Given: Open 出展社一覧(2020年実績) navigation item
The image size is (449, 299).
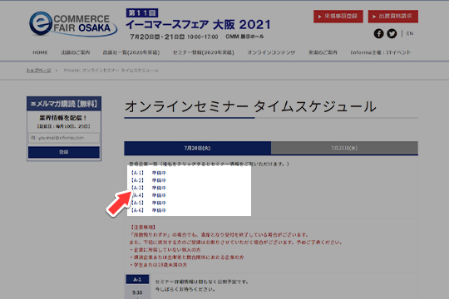Looking at the screenshot, I should click(131, 52).
